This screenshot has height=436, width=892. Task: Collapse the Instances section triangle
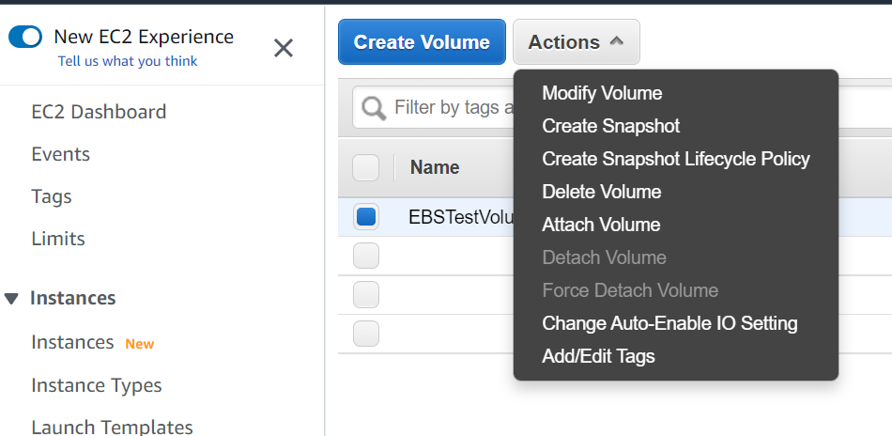pyautogui.click(x=11, y=298)
